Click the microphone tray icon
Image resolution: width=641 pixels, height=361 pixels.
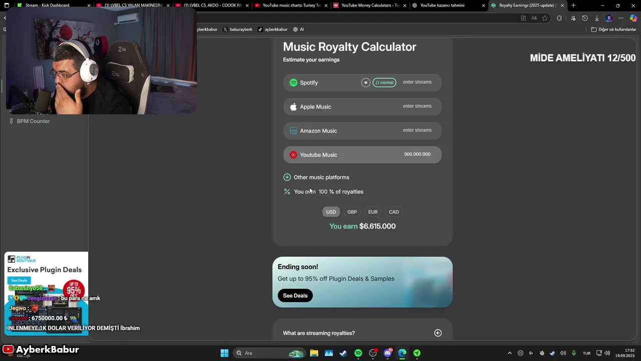click(574, 353)
